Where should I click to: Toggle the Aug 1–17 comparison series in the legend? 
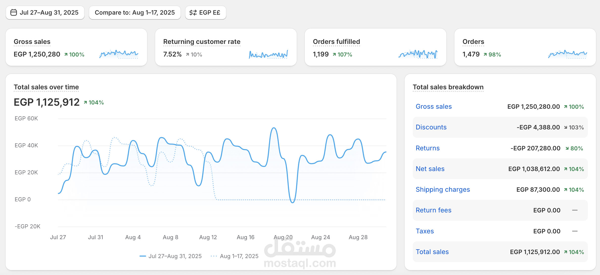[x=236, y=256]
